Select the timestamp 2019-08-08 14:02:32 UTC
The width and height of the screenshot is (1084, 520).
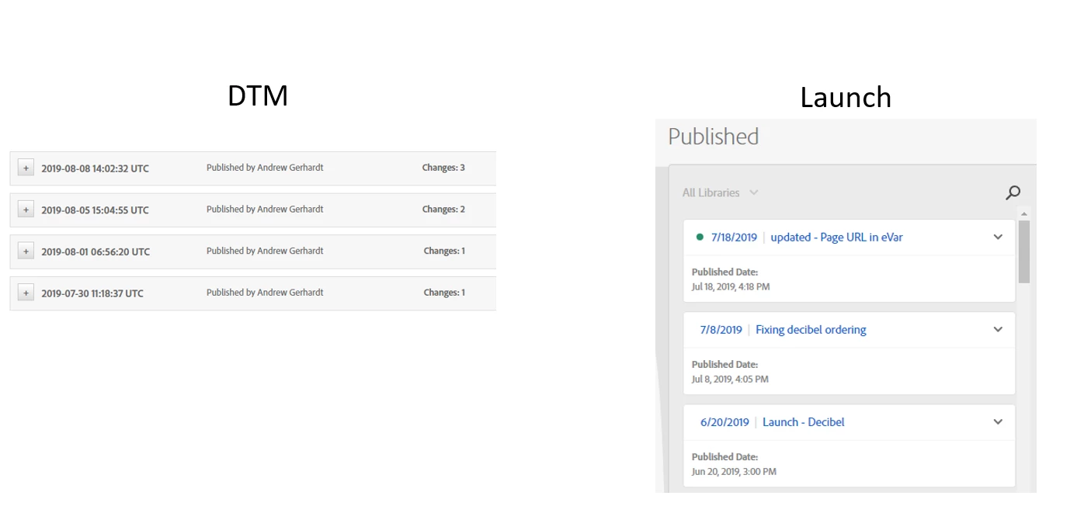[95, 168]
